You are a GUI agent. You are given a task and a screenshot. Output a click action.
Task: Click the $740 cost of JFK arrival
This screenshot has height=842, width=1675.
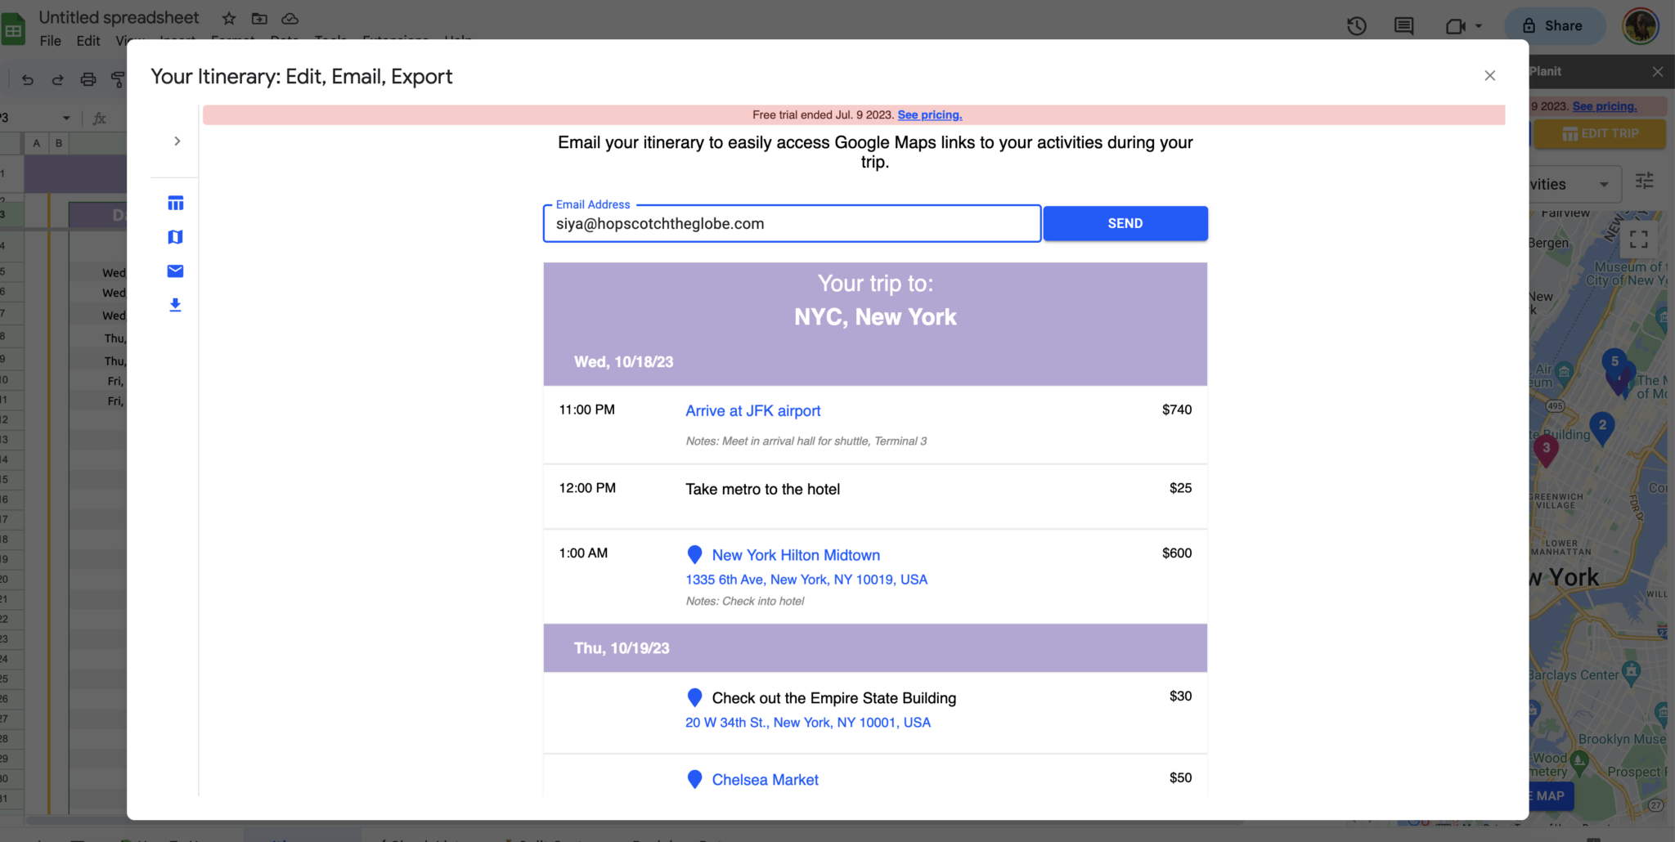[x=1176, y=410]
